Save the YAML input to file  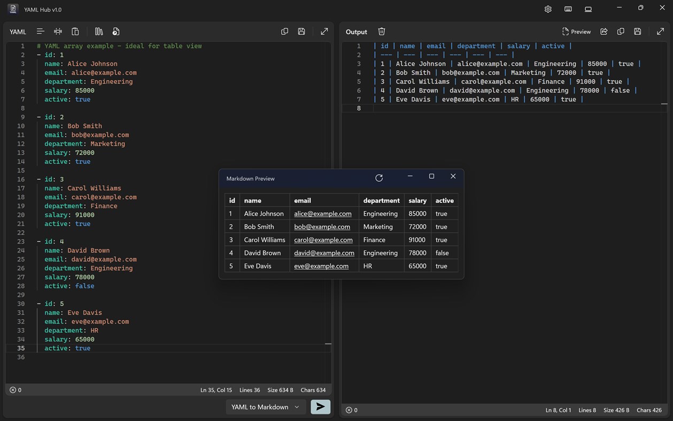click(x=301, y=32)
